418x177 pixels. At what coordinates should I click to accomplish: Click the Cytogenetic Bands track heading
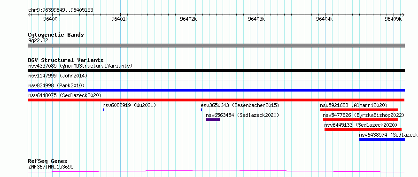(56, 35)
